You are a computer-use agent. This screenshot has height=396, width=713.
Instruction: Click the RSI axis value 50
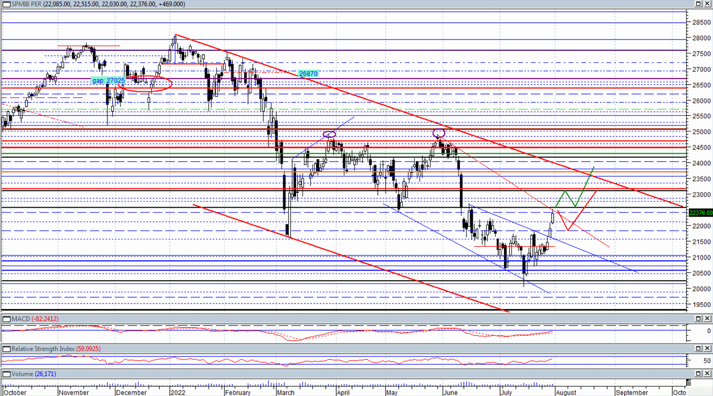coord(707,361)
